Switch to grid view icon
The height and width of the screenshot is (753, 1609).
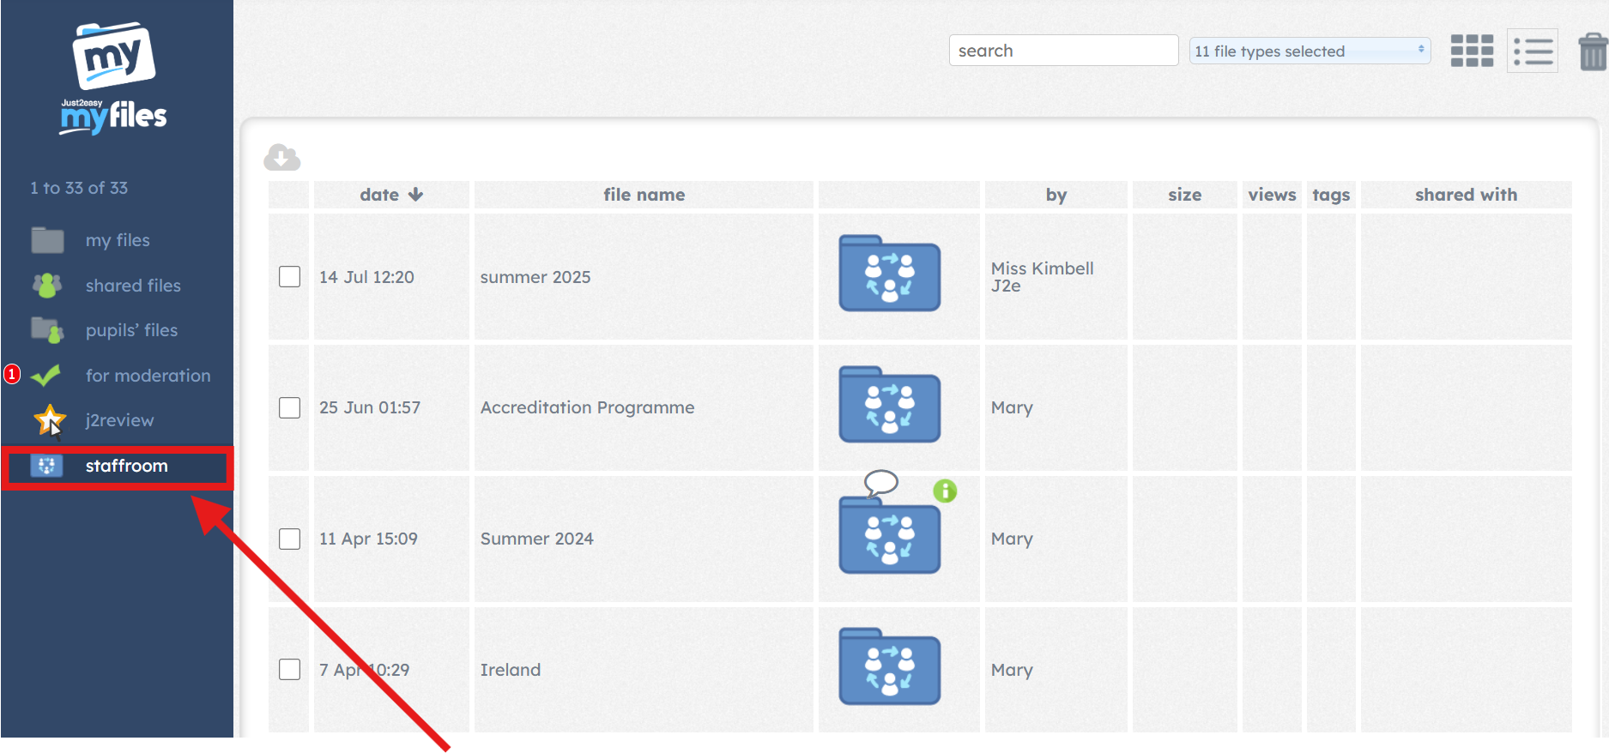(x=1472, y=51)
